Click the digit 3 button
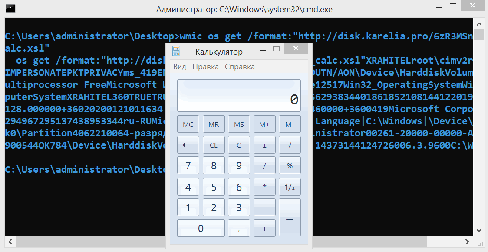The image size is (488, 252). (x=239, y=207)
